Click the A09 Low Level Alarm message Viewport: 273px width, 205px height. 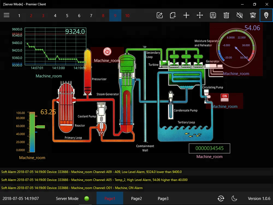pos(91,172)
